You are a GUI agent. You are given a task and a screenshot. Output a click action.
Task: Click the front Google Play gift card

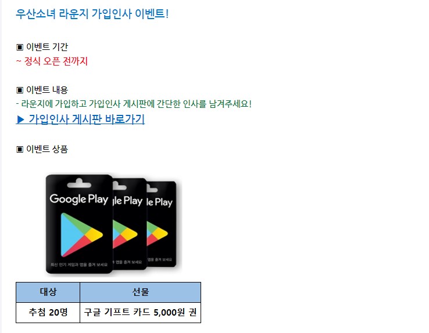[x=79, y=224]
